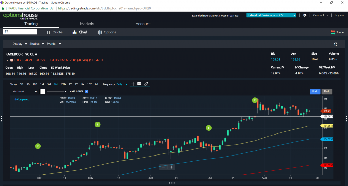Click the Trade arrows icon
The width and height of the screenshot is (348, 186).
(x=333, y=32)
